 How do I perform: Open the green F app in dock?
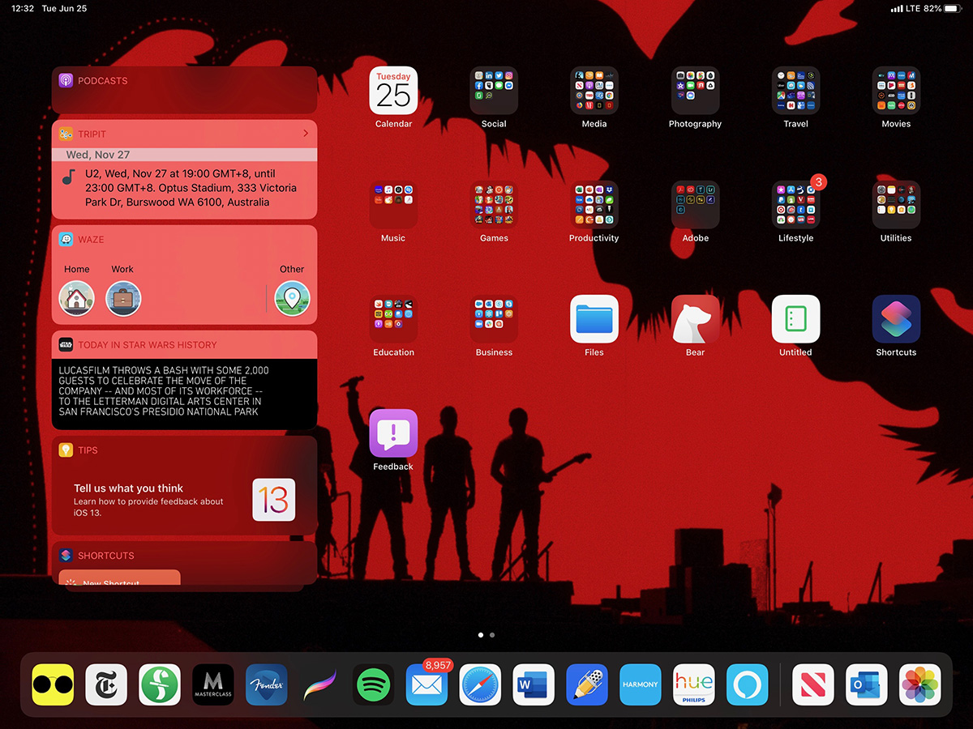coord(160,685)
